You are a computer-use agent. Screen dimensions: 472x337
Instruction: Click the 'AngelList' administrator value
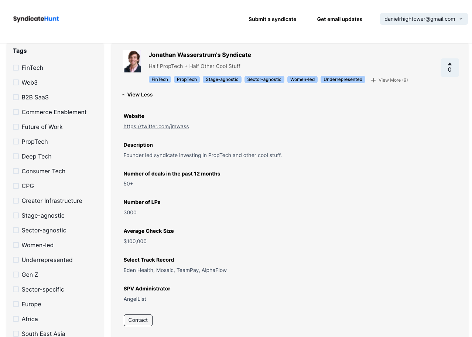(135, 299)
